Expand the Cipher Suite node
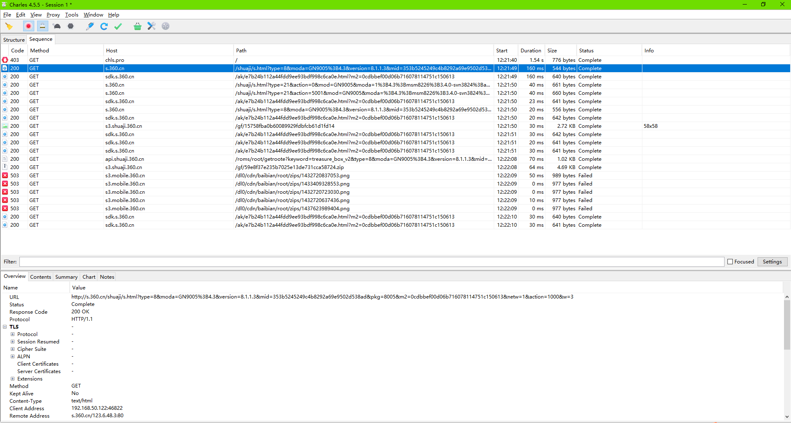791x423 pixels. [12, 349]
